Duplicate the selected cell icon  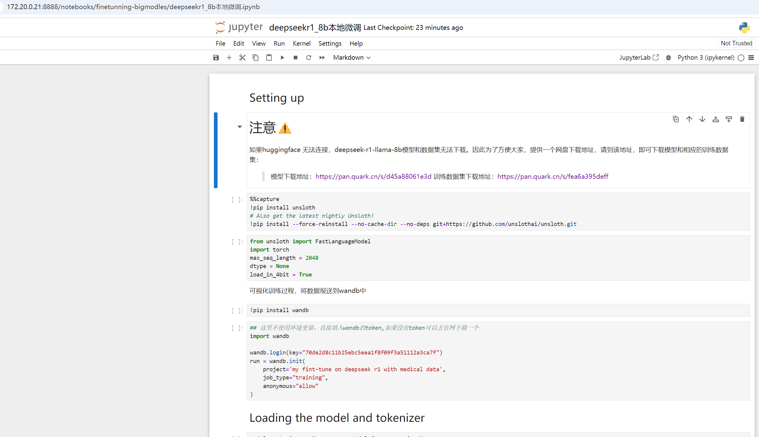[x=676, y=119]
